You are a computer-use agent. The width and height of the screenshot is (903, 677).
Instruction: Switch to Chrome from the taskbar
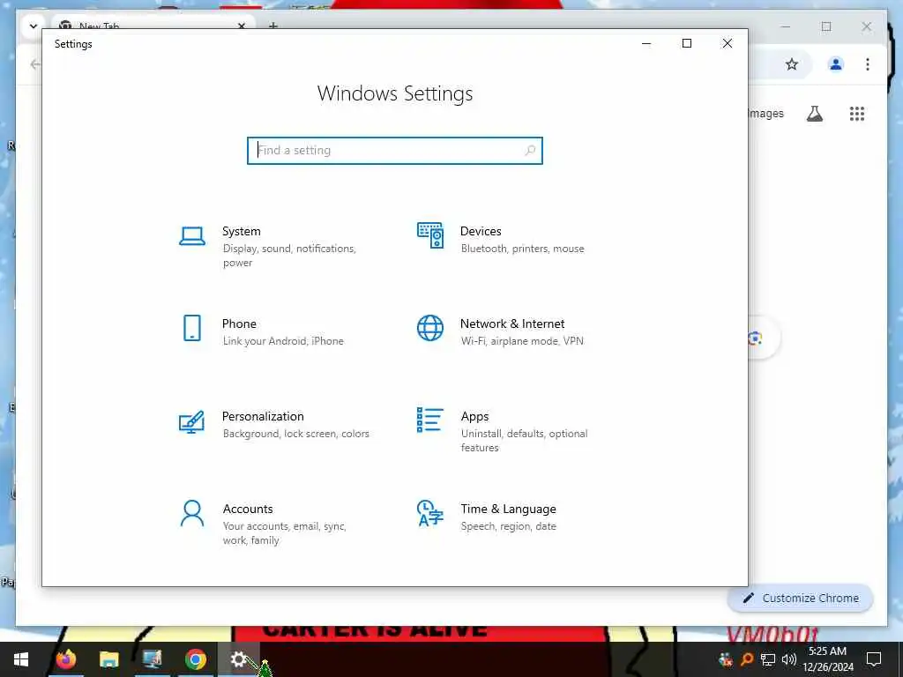click(x=195, y=659)
